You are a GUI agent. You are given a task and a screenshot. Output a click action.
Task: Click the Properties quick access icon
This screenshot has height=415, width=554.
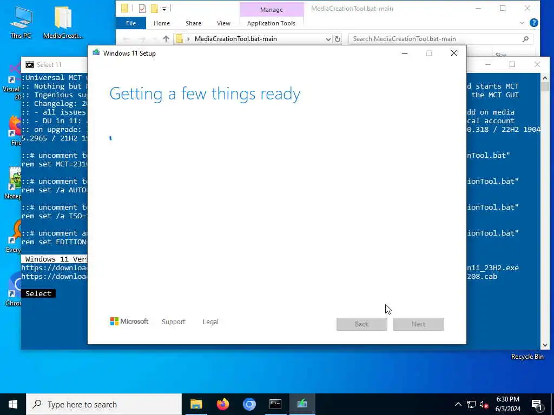coord(142,9)
